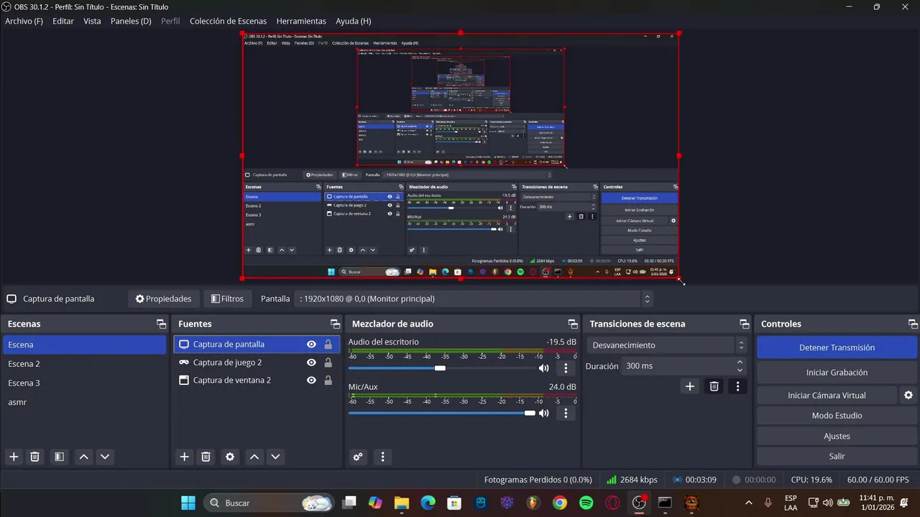
Task: Move the selected source down
Action: pyautogui.click(x=275, y=457)
